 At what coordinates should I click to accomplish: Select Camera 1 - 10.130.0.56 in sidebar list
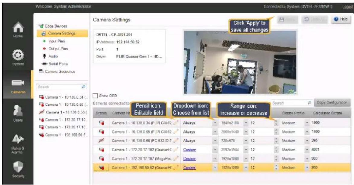coord(63,112)
